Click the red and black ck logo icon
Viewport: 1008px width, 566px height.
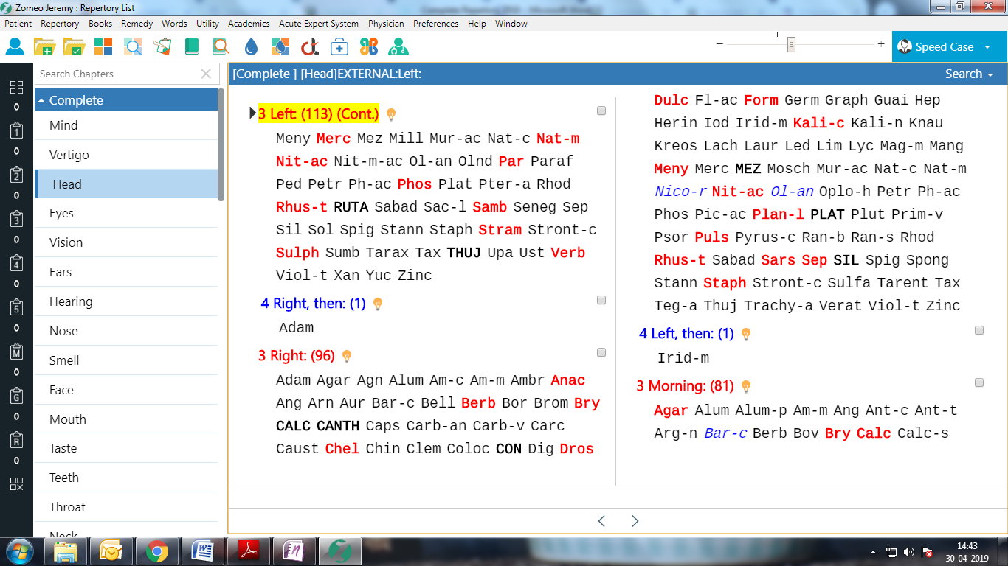tap(310, 47)
